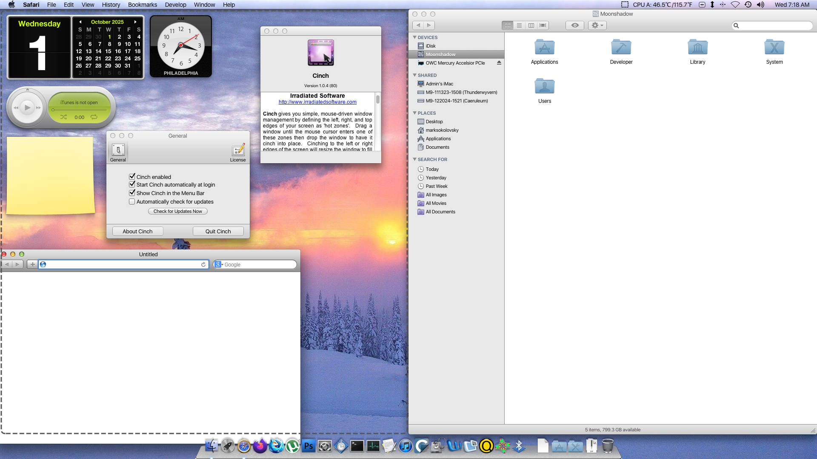
Task: Click the iTunes widget play button
Action: tap(28, 108)
